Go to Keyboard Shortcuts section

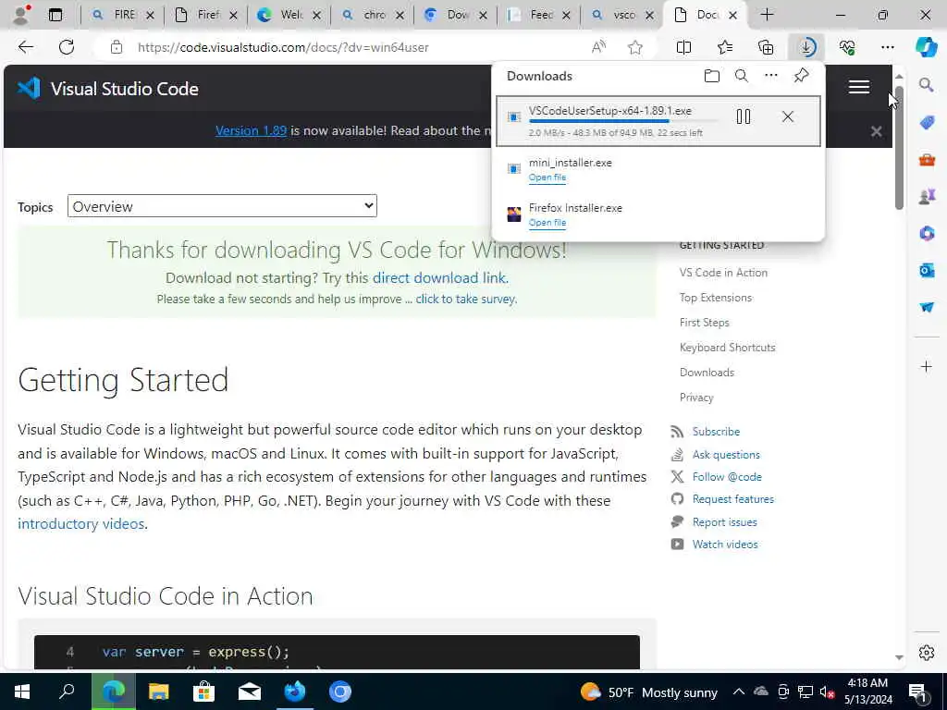(727, 348)
